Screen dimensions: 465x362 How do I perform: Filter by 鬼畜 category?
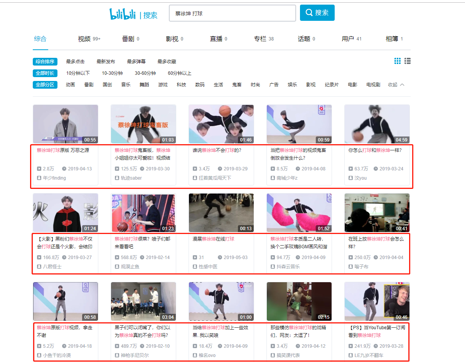point(237,85)
